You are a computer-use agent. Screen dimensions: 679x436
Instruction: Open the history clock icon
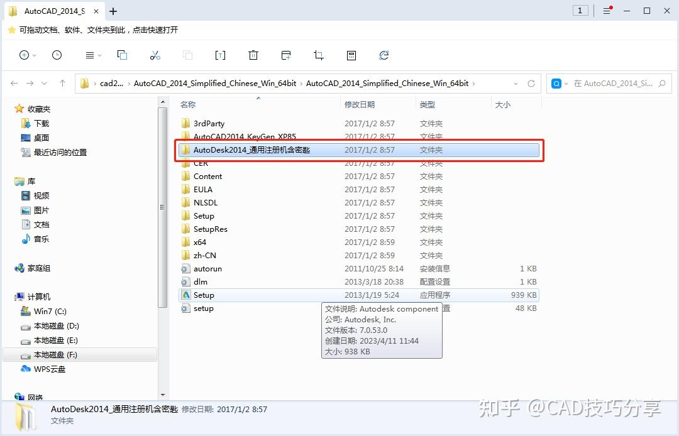coord(57,55)
